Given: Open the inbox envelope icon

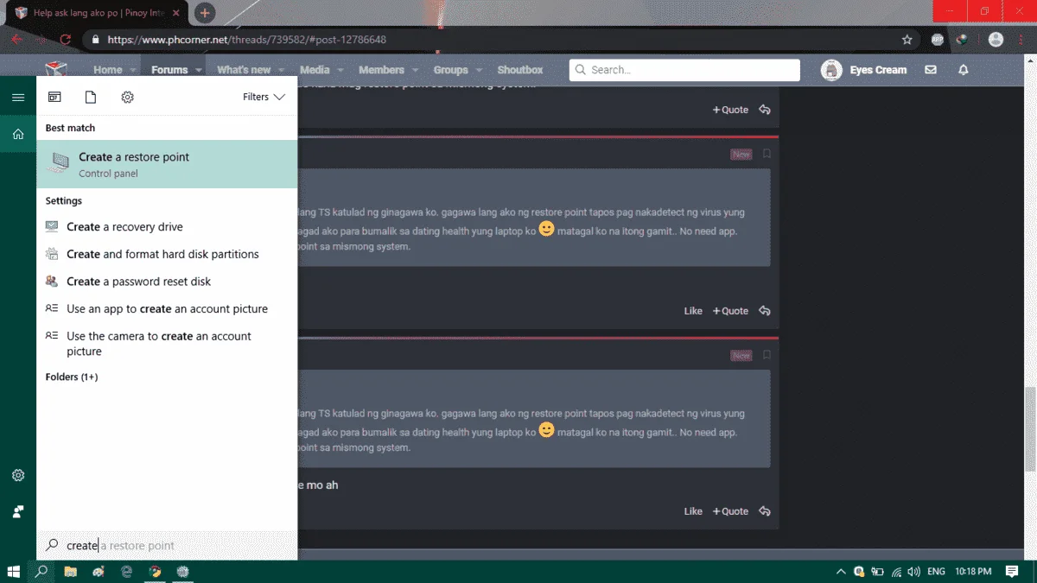Looking at the screenshot, I should (931, 70).
